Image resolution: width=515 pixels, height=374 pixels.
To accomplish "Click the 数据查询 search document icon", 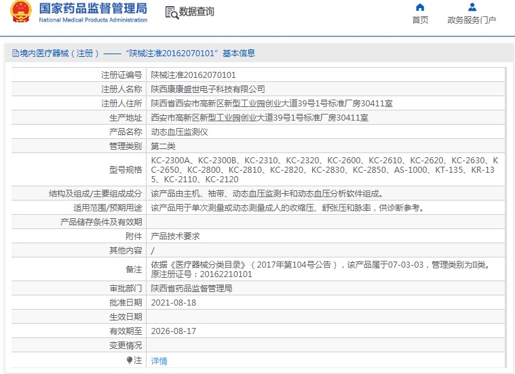I will tap(171, 12).
